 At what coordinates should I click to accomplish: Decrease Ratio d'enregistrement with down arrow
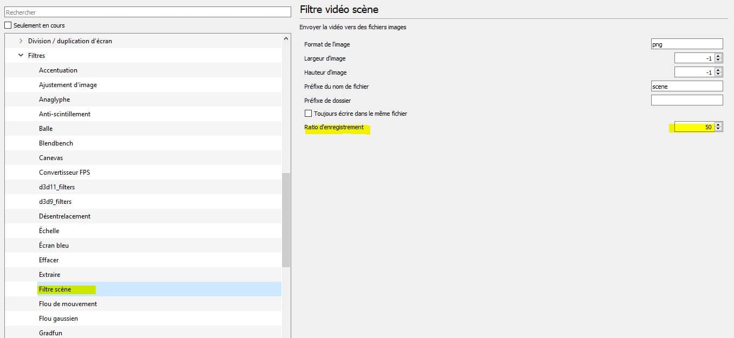pos(718,129)
